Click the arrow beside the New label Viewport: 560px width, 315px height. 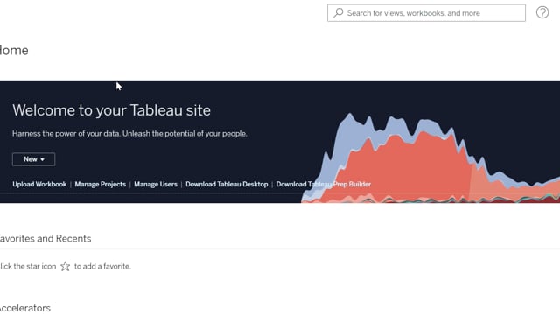(x=43, y=159)
